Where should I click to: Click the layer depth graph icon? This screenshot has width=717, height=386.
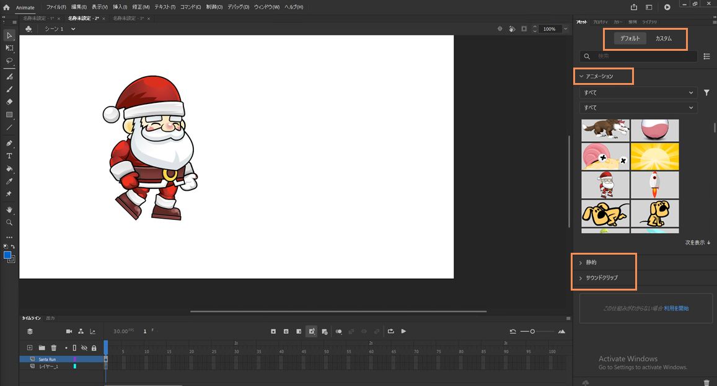93,331
